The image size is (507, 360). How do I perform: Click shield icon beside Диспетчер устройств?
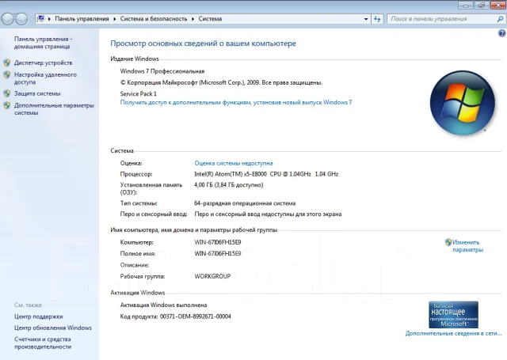pyautogui.click(x=7, y=63)
